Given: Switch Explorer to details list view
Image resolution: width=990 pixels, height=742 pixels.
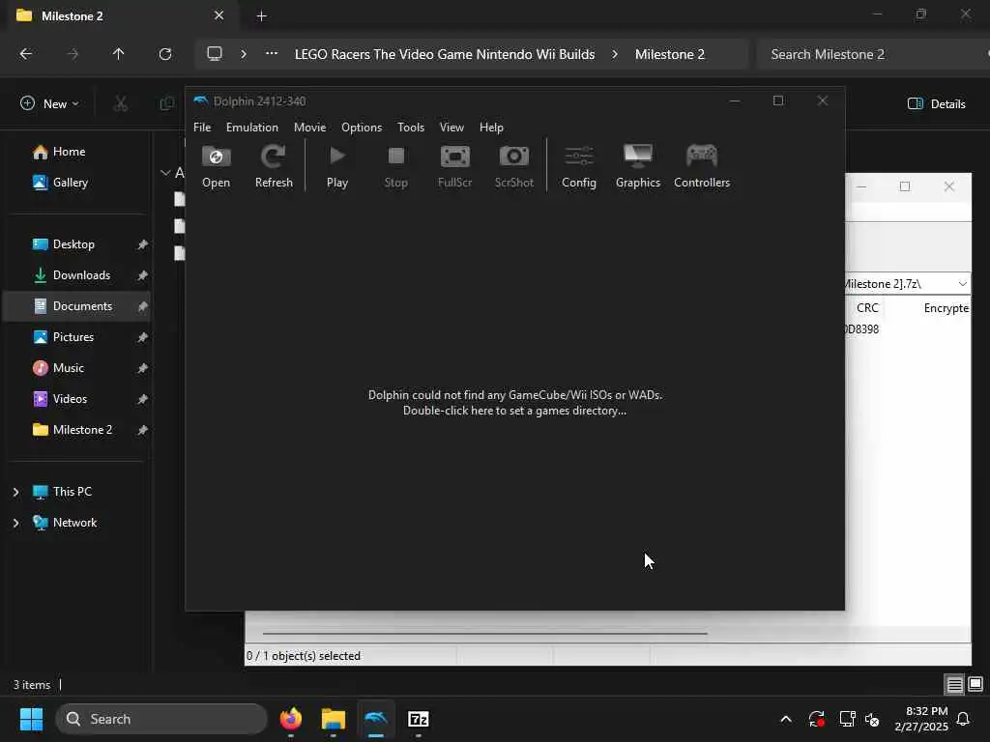Looking at the screenshot, I should click(954, 684).
